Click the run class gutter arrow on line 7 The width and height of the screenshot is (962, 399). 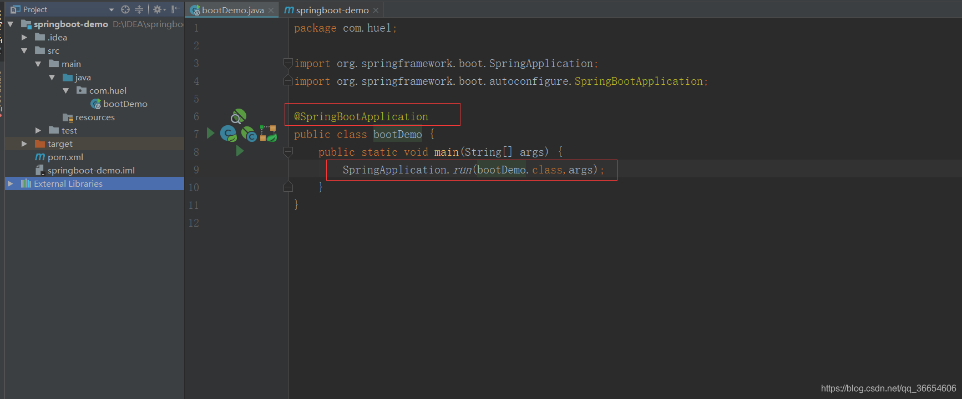coord(210,133)
